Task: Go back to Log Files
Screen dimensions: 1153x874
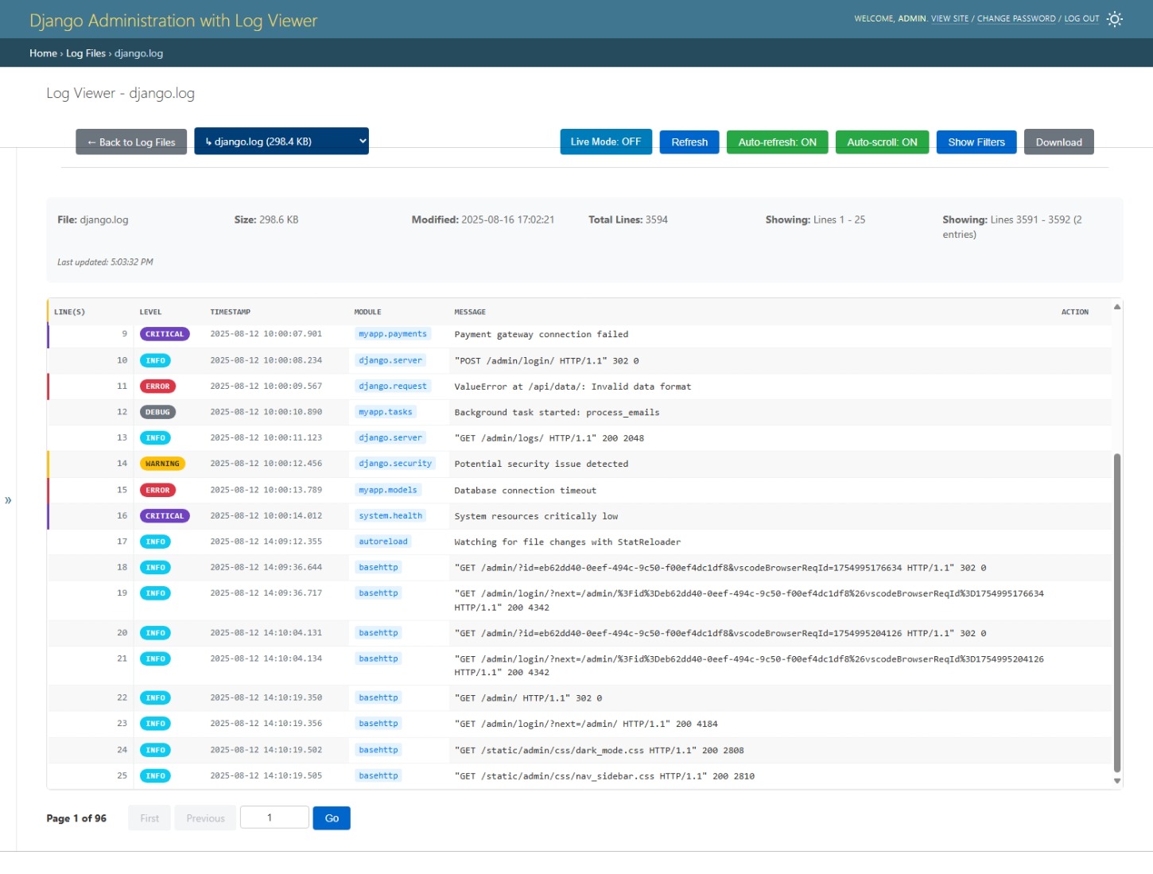Action: coord(131,142)
